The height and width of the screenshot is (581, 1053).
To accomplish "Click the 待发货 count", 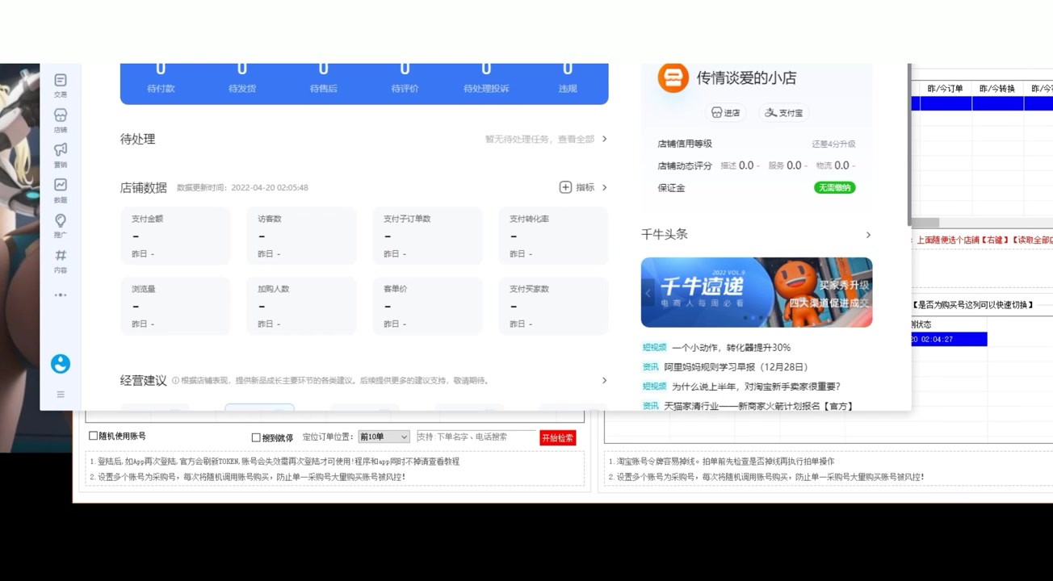I will coord(242,69).
